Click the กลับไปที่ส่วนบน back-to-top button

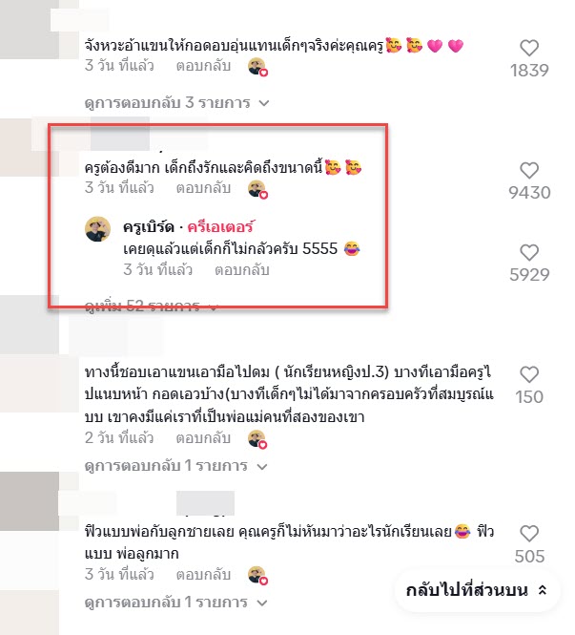tap(477, 590)
